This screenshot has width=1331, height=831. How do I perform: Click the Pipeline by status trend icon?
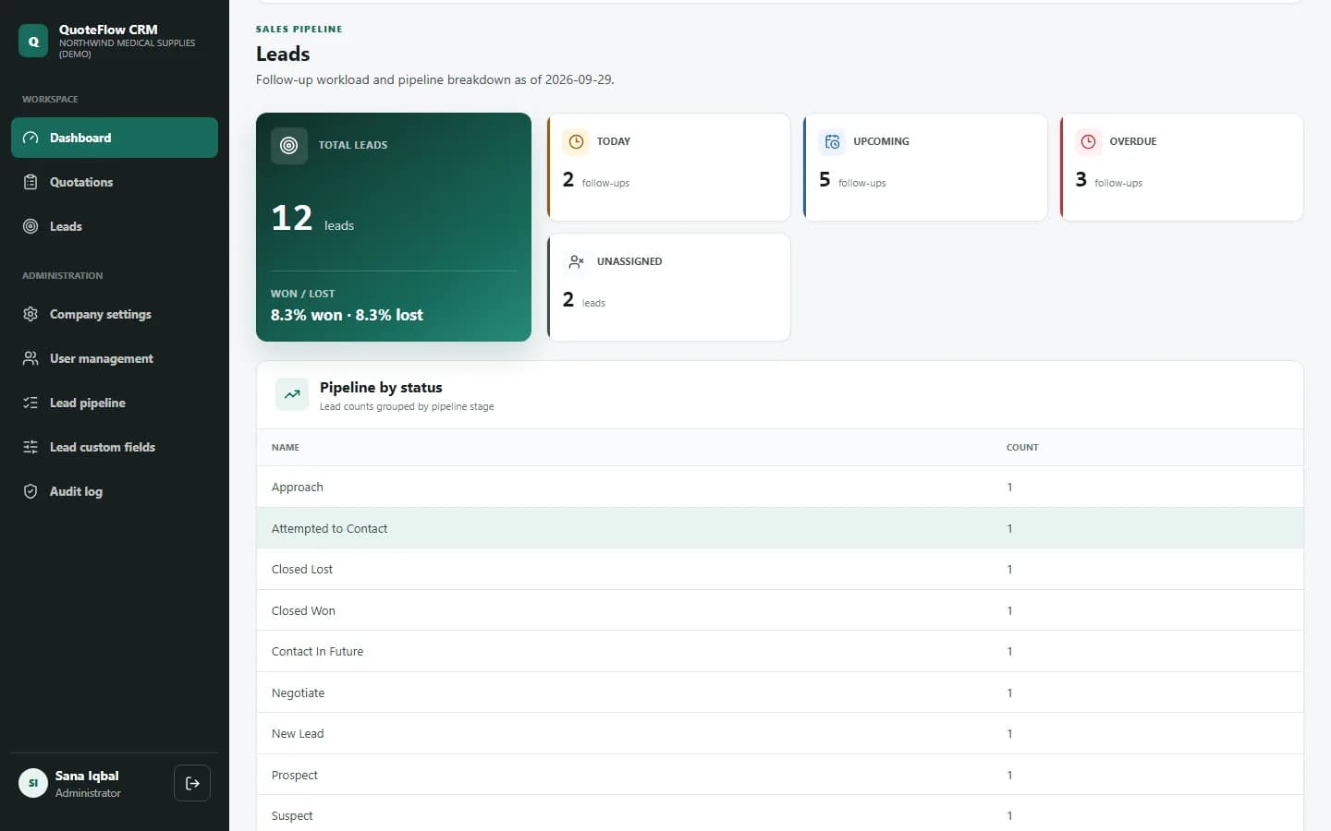pyautogui.click(x=292, y=394)
